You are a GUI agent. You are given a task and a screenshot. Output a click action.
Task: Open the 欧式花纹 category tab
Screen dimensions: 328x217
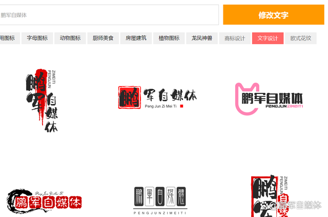click(300, 38)
